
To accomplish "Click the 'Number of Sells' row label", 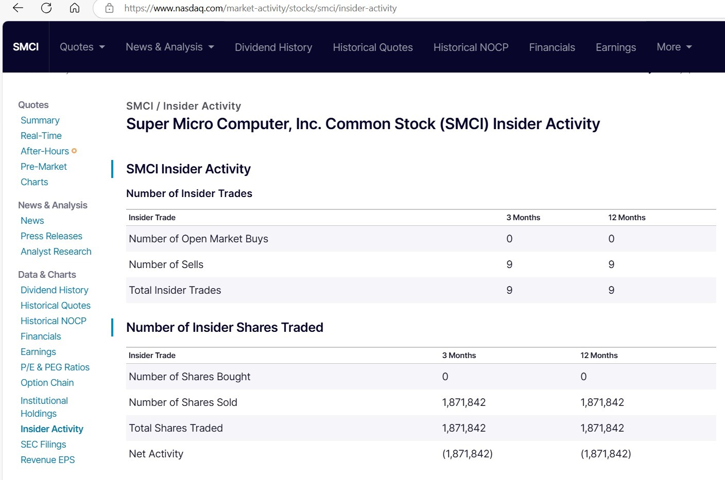I will click(x=166, y=264).
